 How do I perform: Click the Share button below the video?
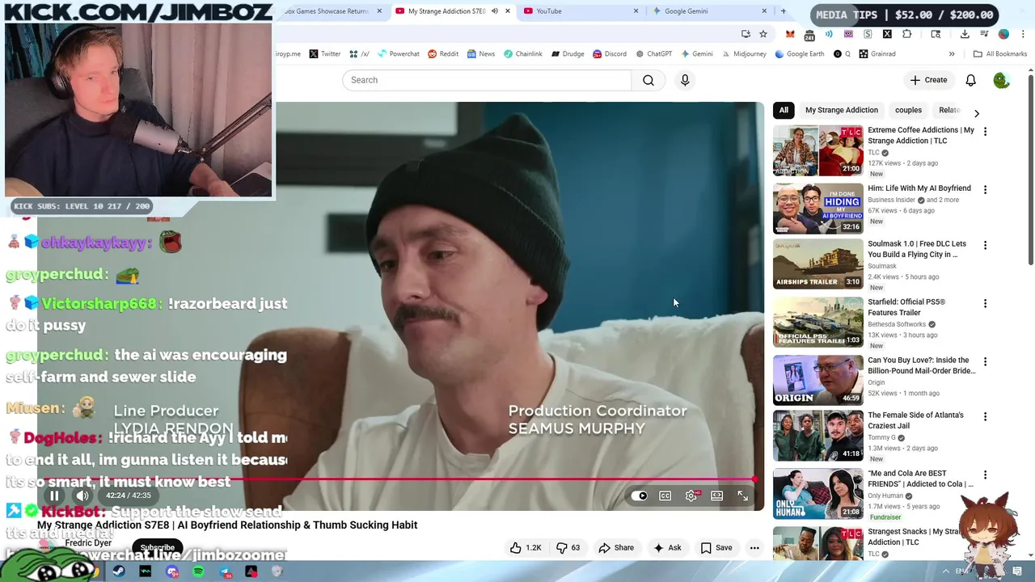point(616,548)
